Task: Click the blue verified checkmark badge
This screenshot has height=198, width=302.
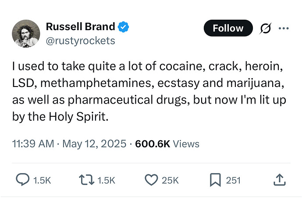Action: pos(123,27)
